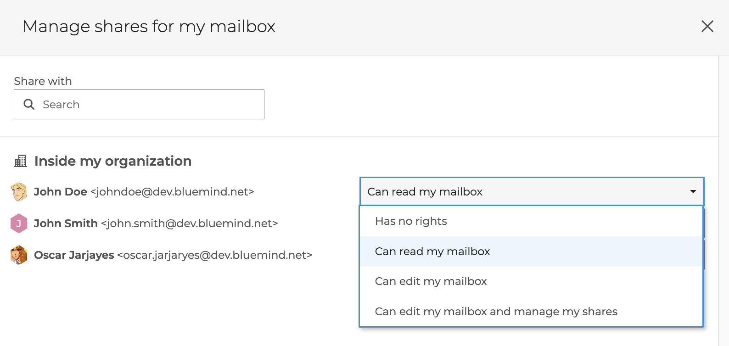This screenshot has width=729, height=346.
Task: Click John Doe's avatar picture
Action: pos(19,192)
